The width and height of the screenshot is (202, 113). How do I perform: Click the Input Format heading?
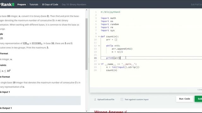[x=4, y=53]
